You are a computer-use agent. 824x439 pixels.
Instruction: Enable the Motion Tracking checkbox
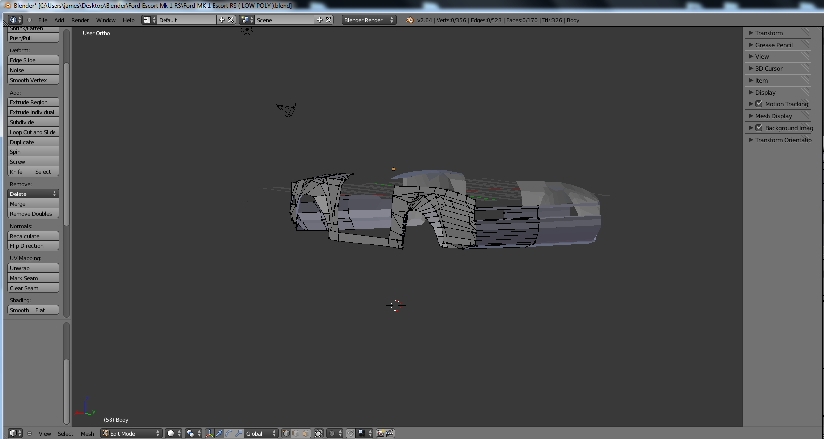point(759,104)
